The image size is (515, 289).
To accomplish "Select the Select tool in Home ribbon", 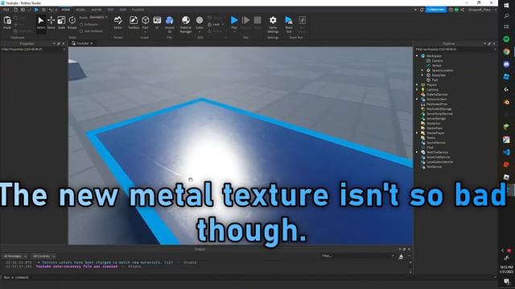I will (41, 23).
